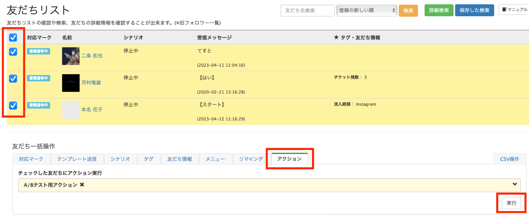Open the CSV操作 tab
Screen dimensions: 529x218
[509, 159]
